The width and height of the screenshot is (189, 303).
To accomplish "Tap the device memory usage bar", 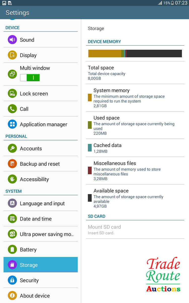I will [135, 53].
